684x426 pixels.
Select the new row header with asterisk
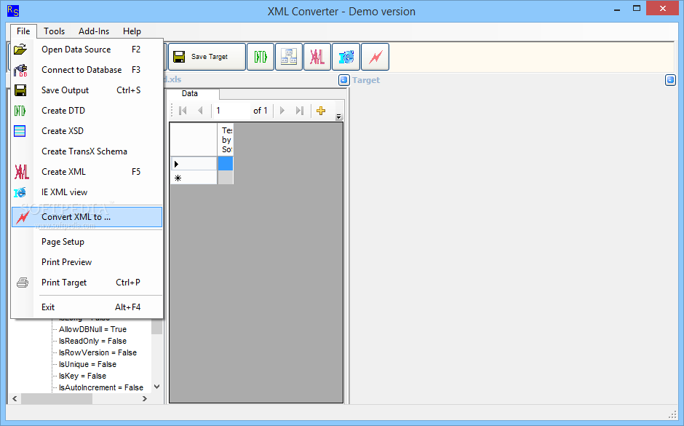pyautogui.click(x=194, y=178)
